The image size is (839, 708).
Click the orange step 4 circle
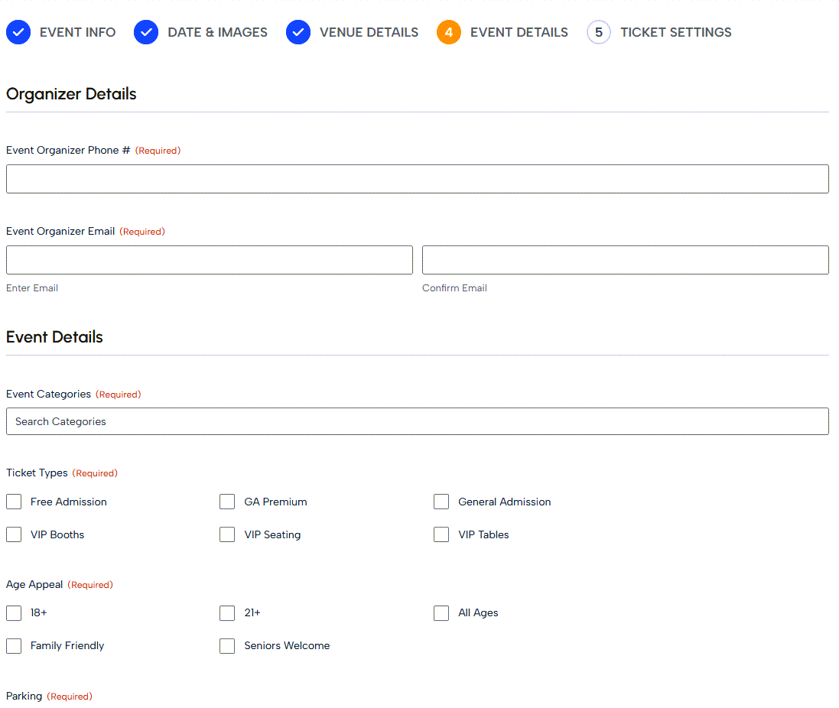(448, 32)
